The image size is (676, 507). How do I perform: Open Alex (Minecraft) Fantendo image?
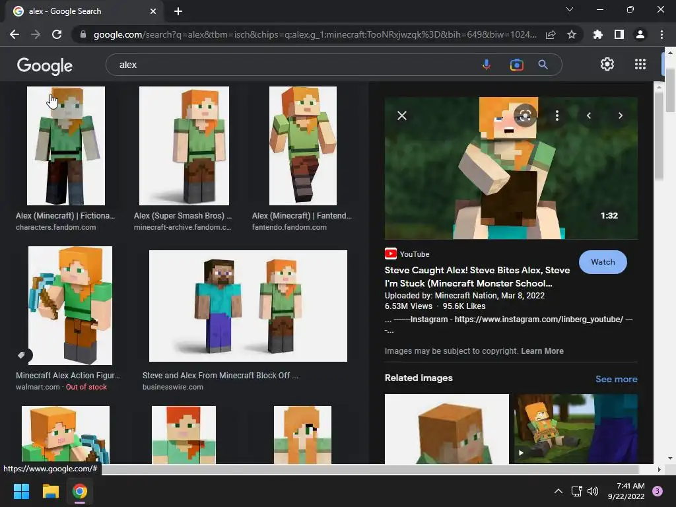point(302,146)
